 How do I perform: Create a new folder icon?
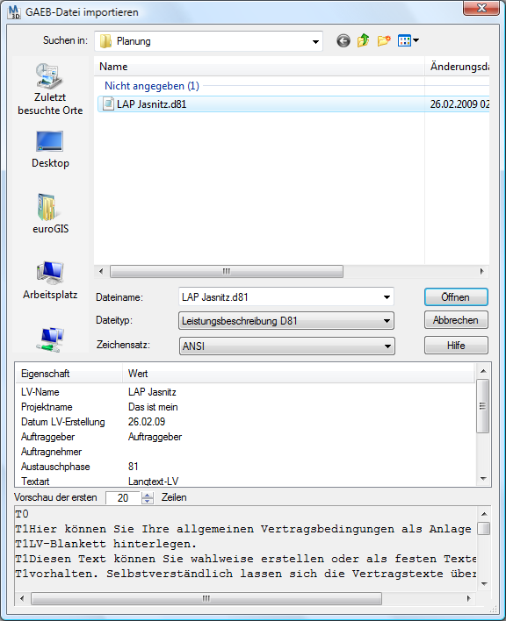tap(384, 41)
